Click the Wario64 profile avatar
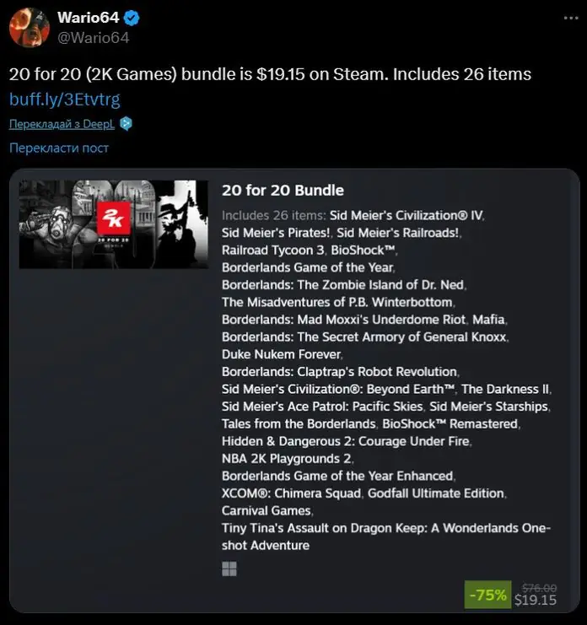The height and width of the screenshot is (625, 587). 29,28
